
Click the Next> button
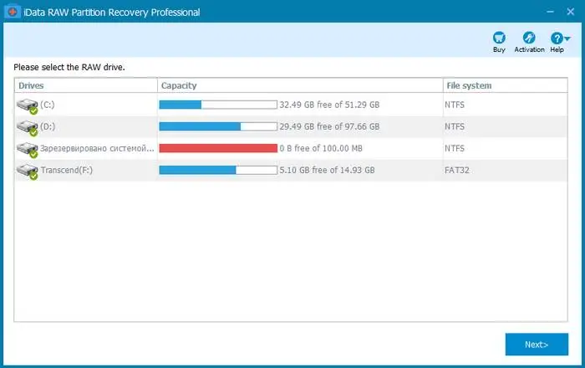click(537, 344)
